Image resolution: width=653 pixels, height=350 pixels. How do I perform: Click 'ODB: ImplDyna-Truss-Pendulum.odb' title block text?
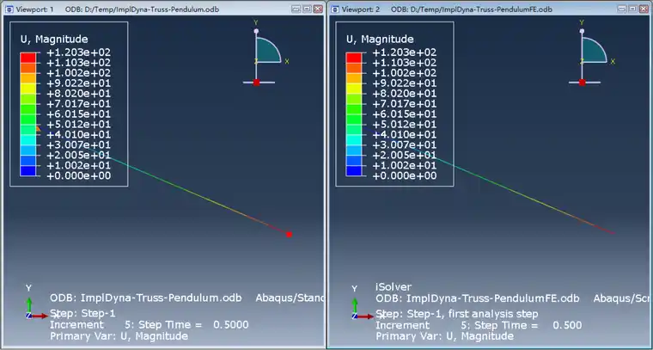point(146,298)
